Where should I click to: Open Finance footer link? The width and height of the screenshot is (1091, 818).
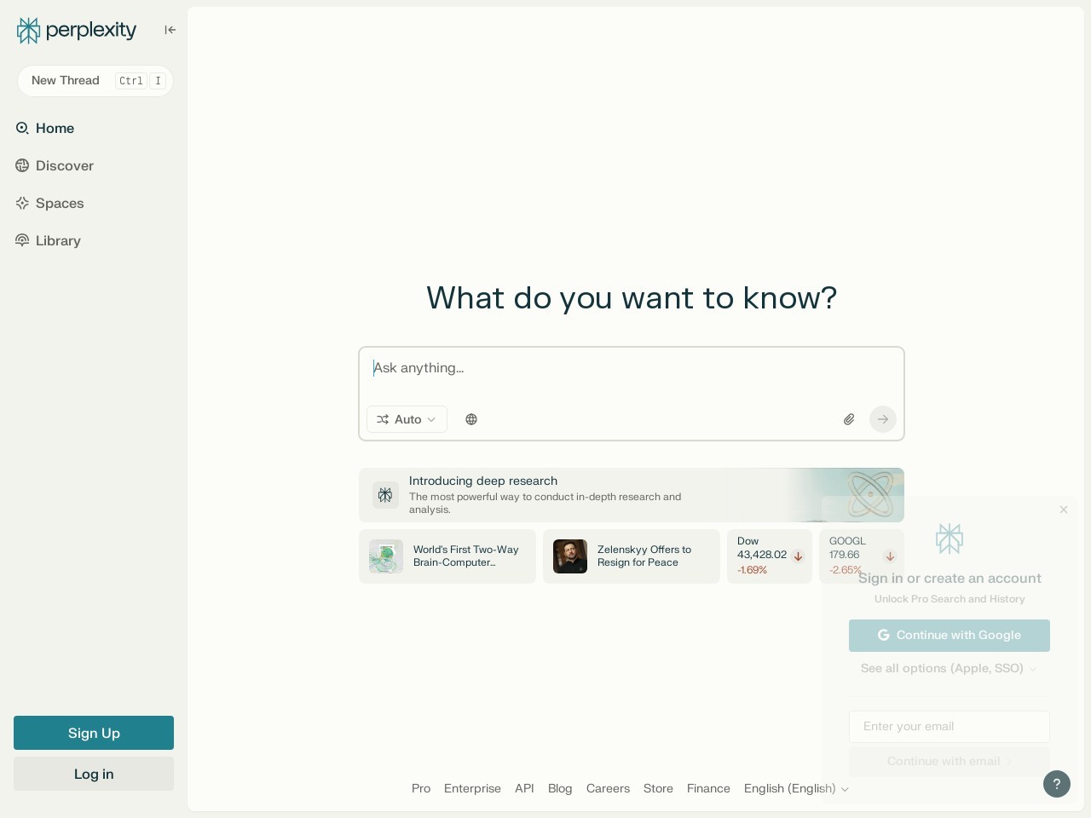[x=708, y=788]
